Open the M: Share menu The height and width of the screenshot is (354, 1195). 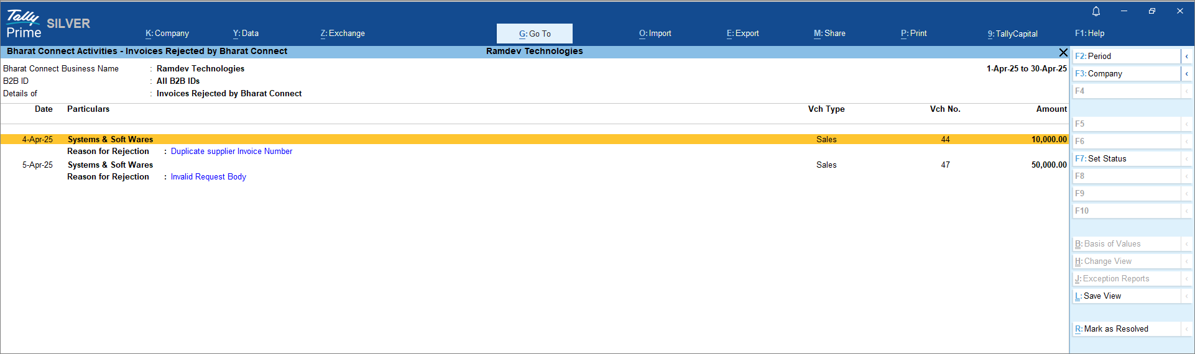pos(829,34)
